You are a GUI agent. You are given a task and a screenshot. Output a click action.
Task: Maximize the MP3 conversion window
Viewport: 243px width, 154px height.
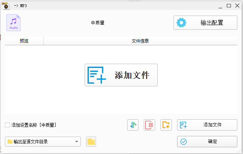pos(229,6)
